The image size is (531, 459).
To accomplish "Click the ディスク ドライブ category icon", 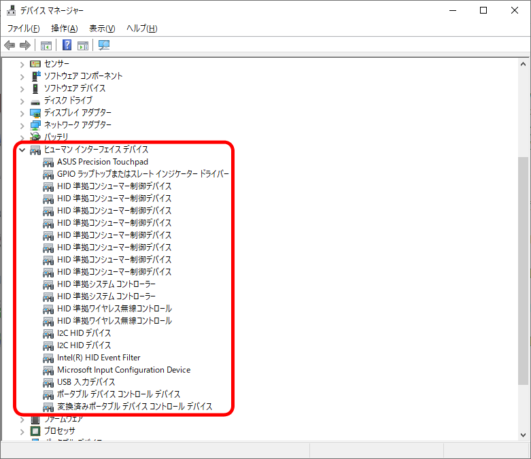I will [x=35, y=101].
